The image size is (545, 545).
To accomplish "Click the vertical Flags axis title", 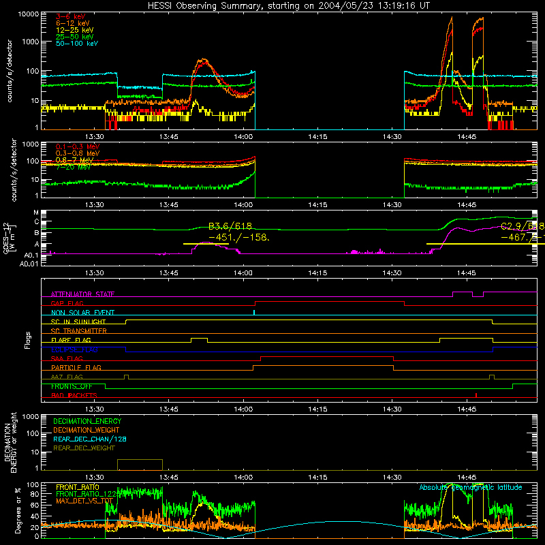I will pyautogui.click(x=28, y=340).
